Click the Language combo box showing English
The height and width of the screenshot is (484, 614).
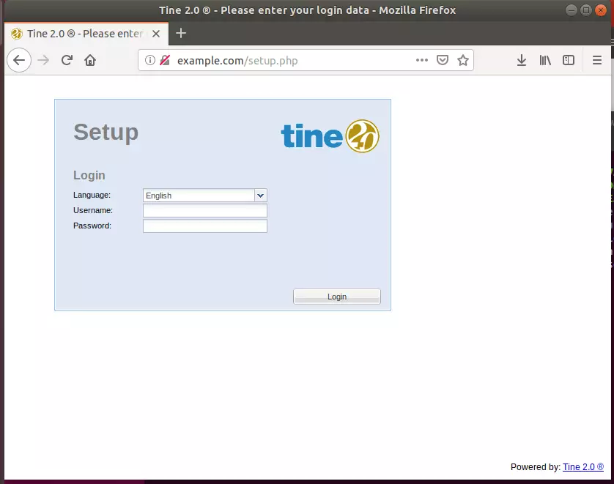(205, 196)
